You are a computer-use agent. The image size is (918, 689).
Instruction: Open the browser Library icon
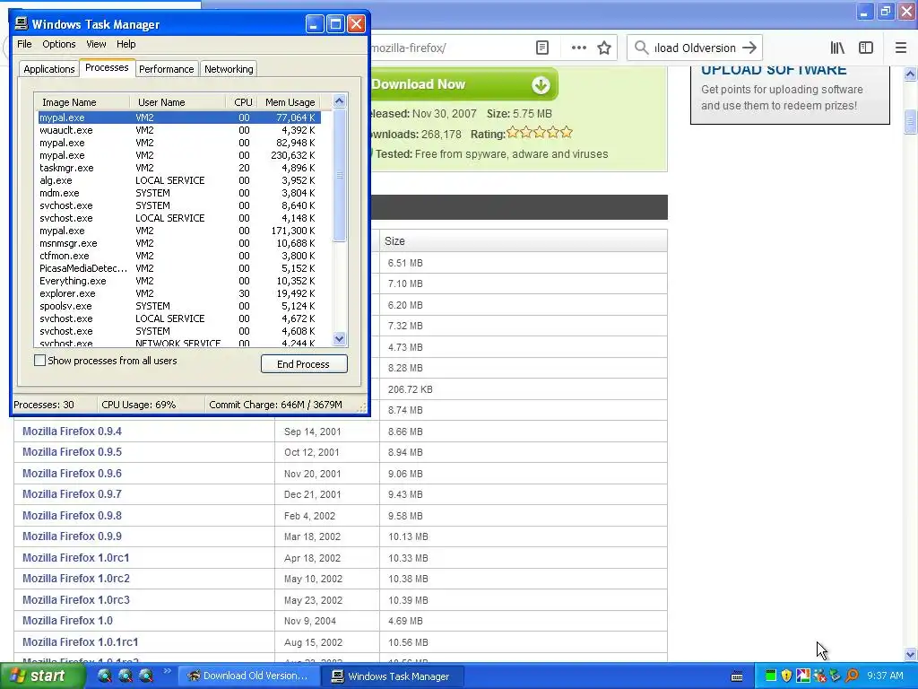coord(837,48)
